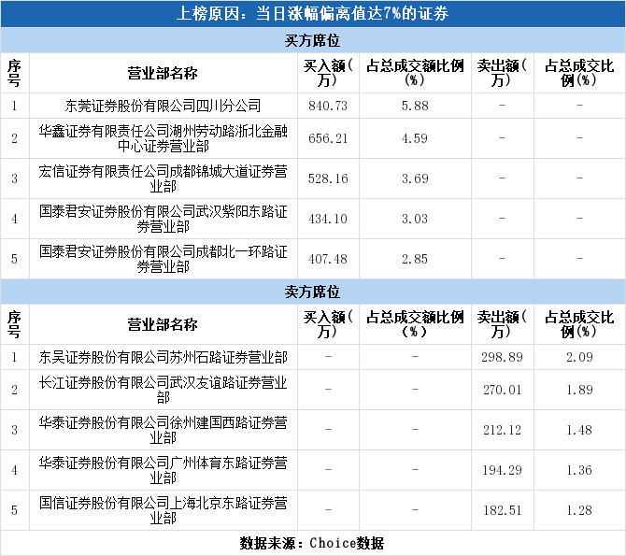626x556 pixels.
Task: Select the 买方席位 section header
Action: [x=313, y=40]
